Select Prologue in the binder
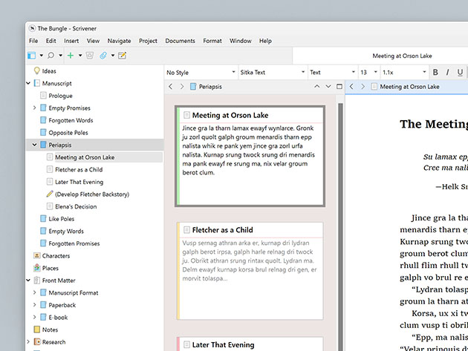468x351 pixels. tap(61, 96)
